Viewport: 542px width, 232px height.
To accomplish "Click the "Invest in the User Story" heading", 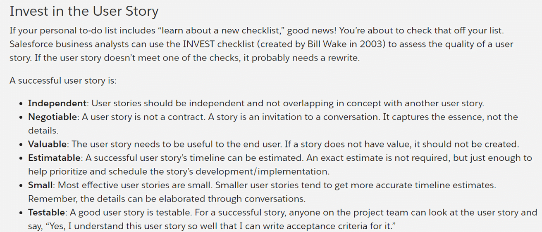I will 84,11.
